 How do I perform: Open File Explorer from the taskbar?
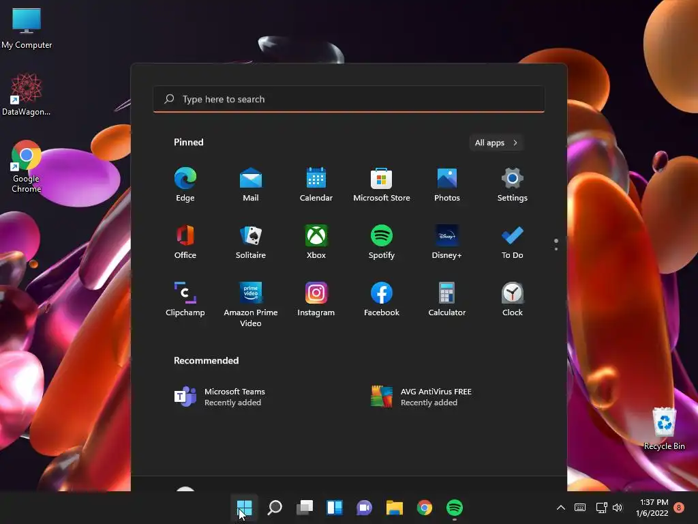395,508
